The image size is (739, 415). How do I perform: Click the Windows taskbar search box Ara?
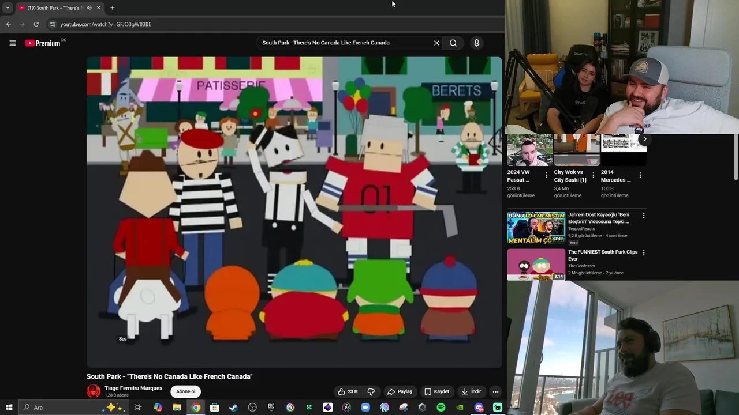click(74, 408)
